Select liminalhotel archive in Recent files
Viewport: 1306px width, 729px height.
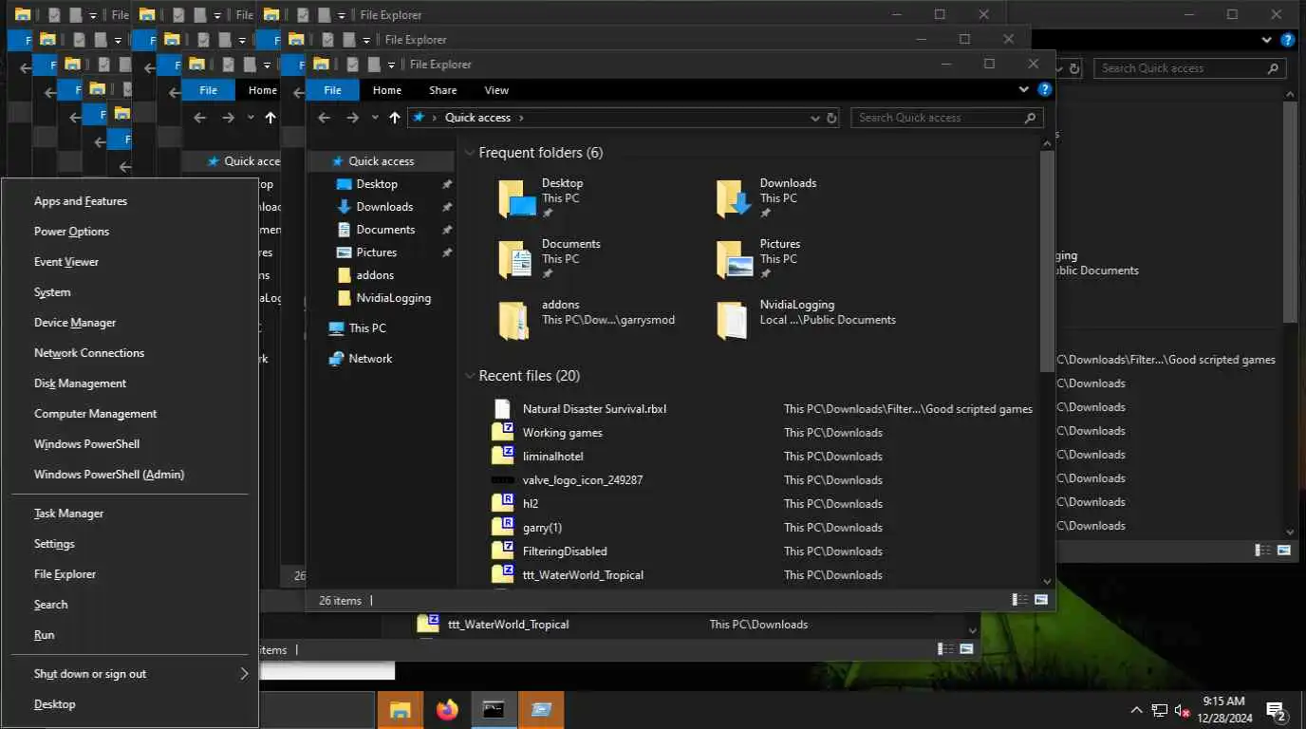552,457
